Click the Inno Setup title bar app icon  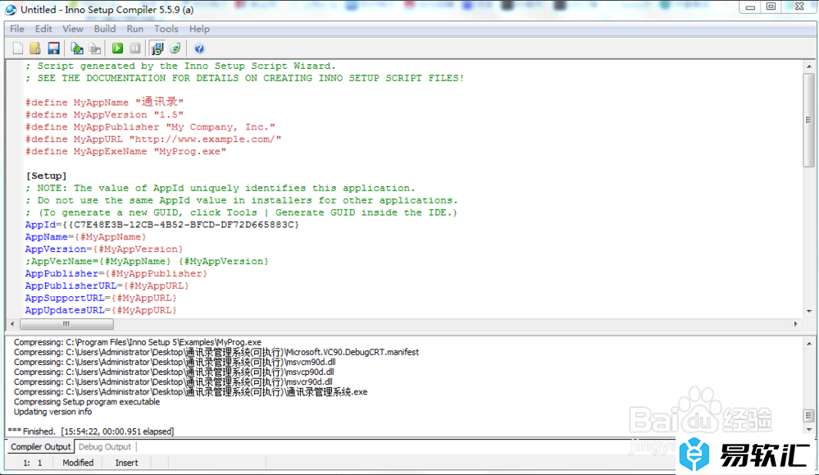(11, 9)
